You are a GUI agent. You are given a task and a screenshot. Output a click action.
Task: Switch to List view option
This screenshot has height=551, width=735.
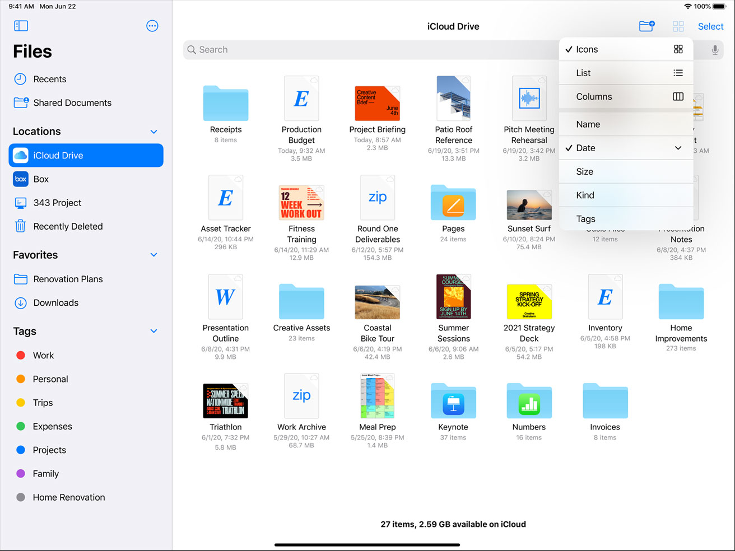click(626, 73)
